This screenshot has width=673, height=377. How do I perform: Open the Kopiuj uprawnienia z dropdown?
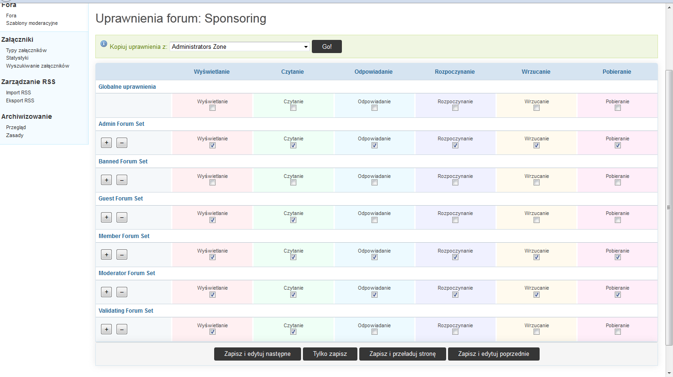click(240, 47)
